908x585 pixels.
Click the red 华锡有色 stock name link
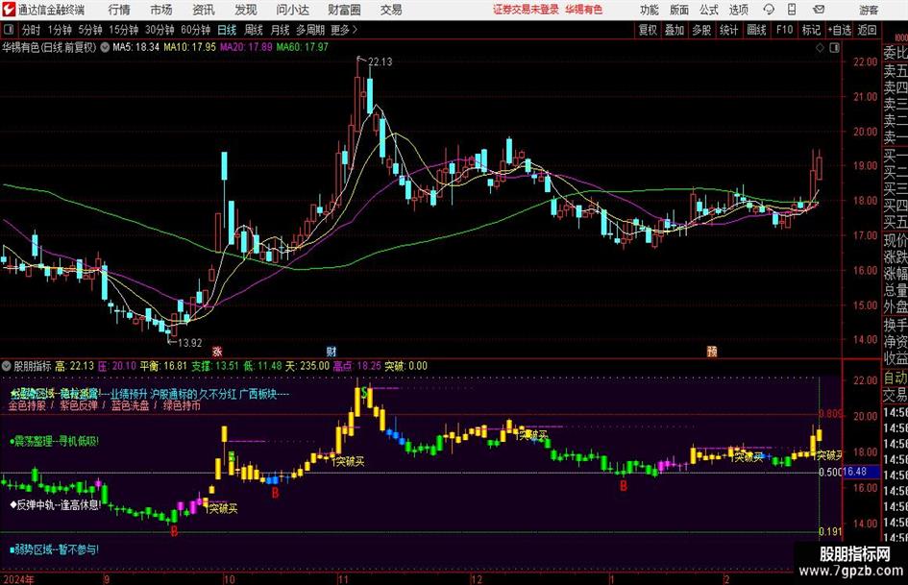pos(584,10)
